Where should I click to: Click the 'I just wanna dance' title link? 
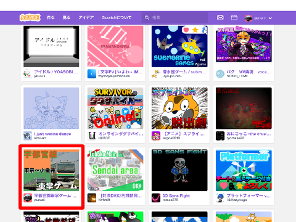(52, 134)
